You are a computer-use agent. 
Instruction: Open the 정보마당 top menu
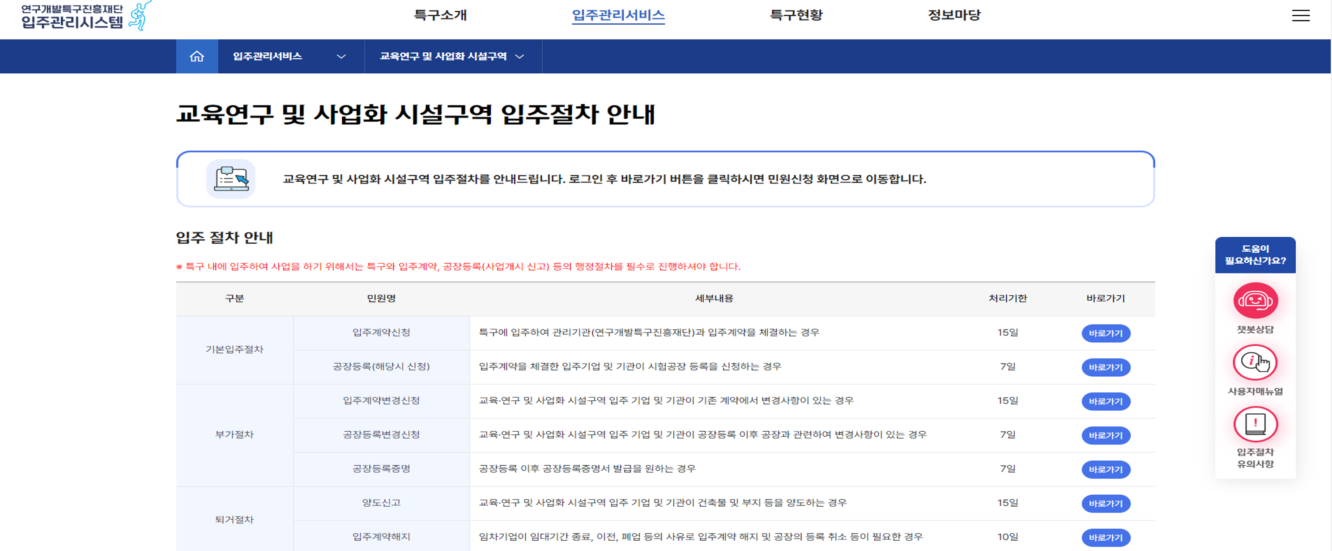coord(954,15)
